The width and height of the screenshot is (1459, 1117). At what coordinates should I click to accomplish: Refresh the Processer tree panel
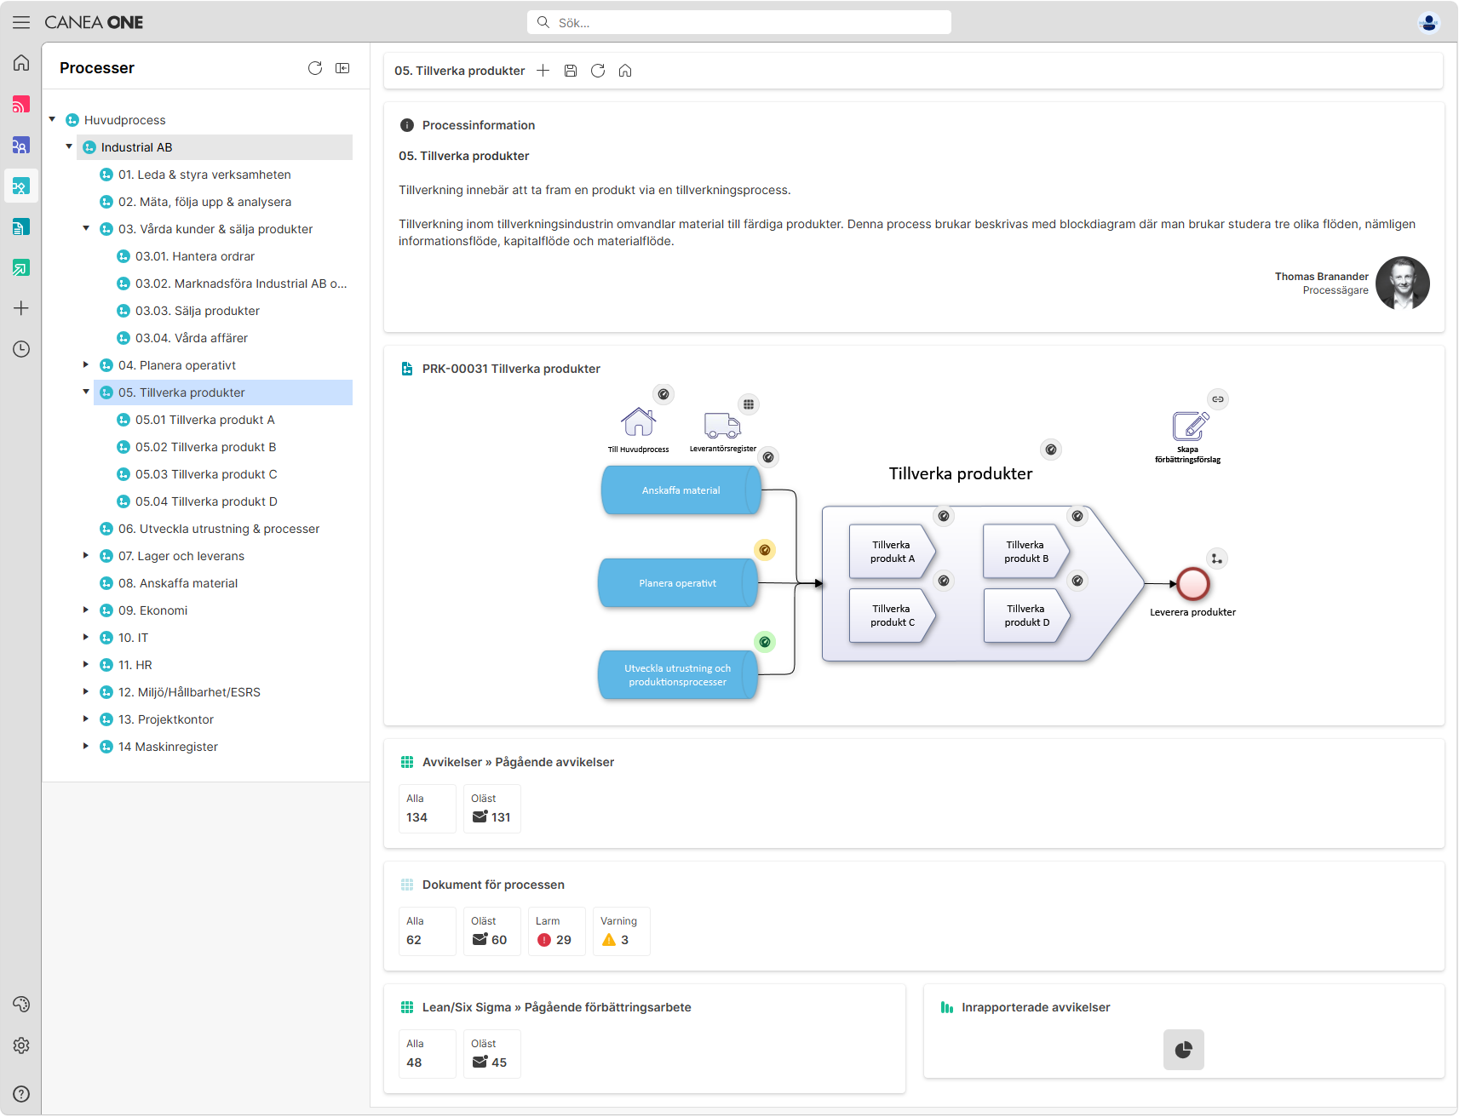tap(315, 68)
